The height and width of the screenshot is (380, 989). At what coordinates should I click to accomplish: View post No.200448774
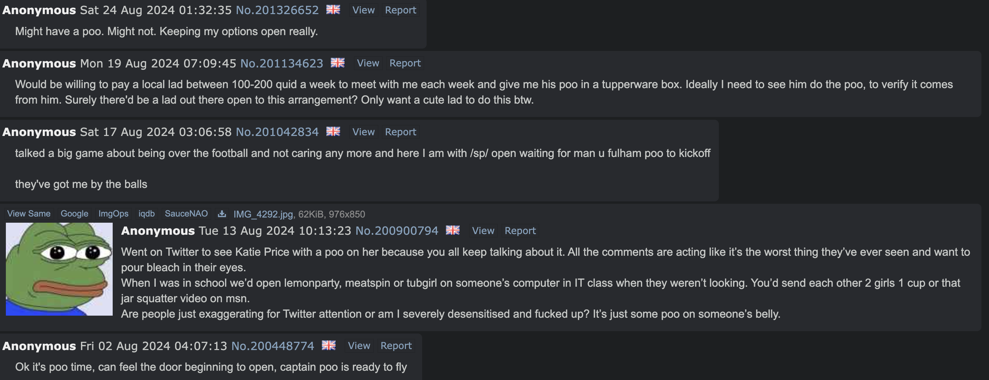(359, 346)
